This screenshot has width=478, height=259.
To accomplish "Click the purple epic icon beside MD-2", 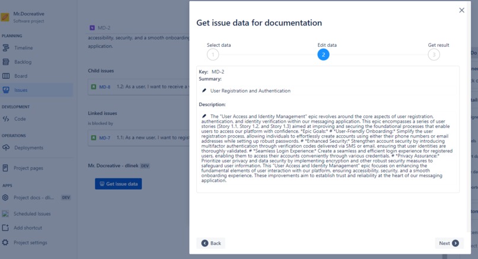I will (x=92, y=28).
